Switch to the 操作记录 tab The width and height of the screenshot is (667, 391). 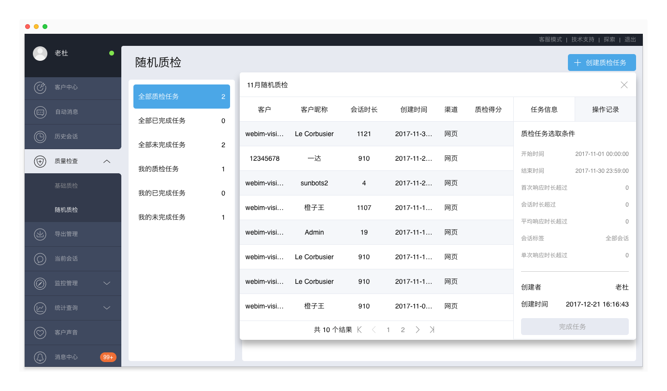coord(605,110)
